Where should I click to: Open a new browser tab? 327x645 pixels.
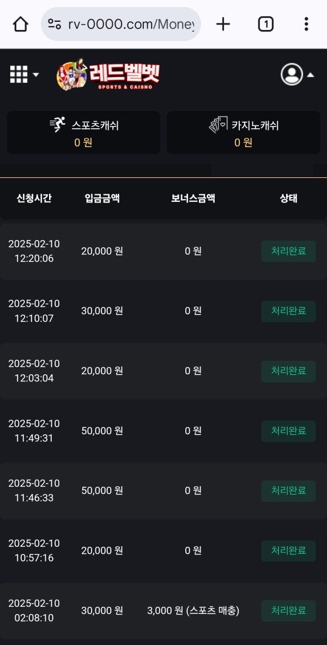[223, 24]
